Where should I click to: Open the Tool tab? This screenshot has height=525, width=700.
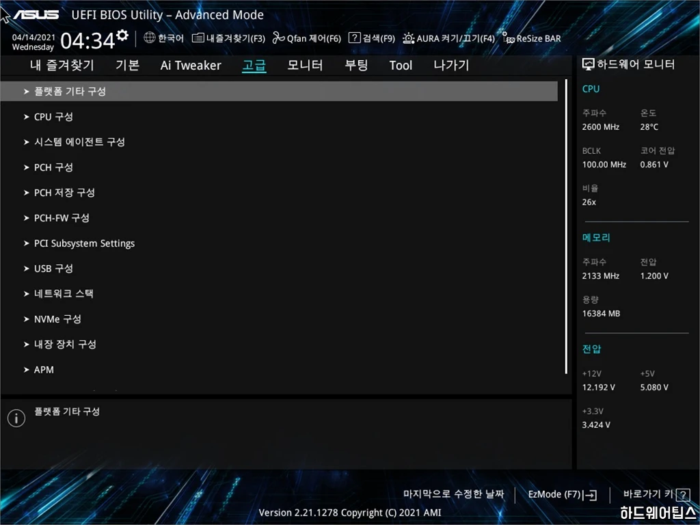pos(401,66)
